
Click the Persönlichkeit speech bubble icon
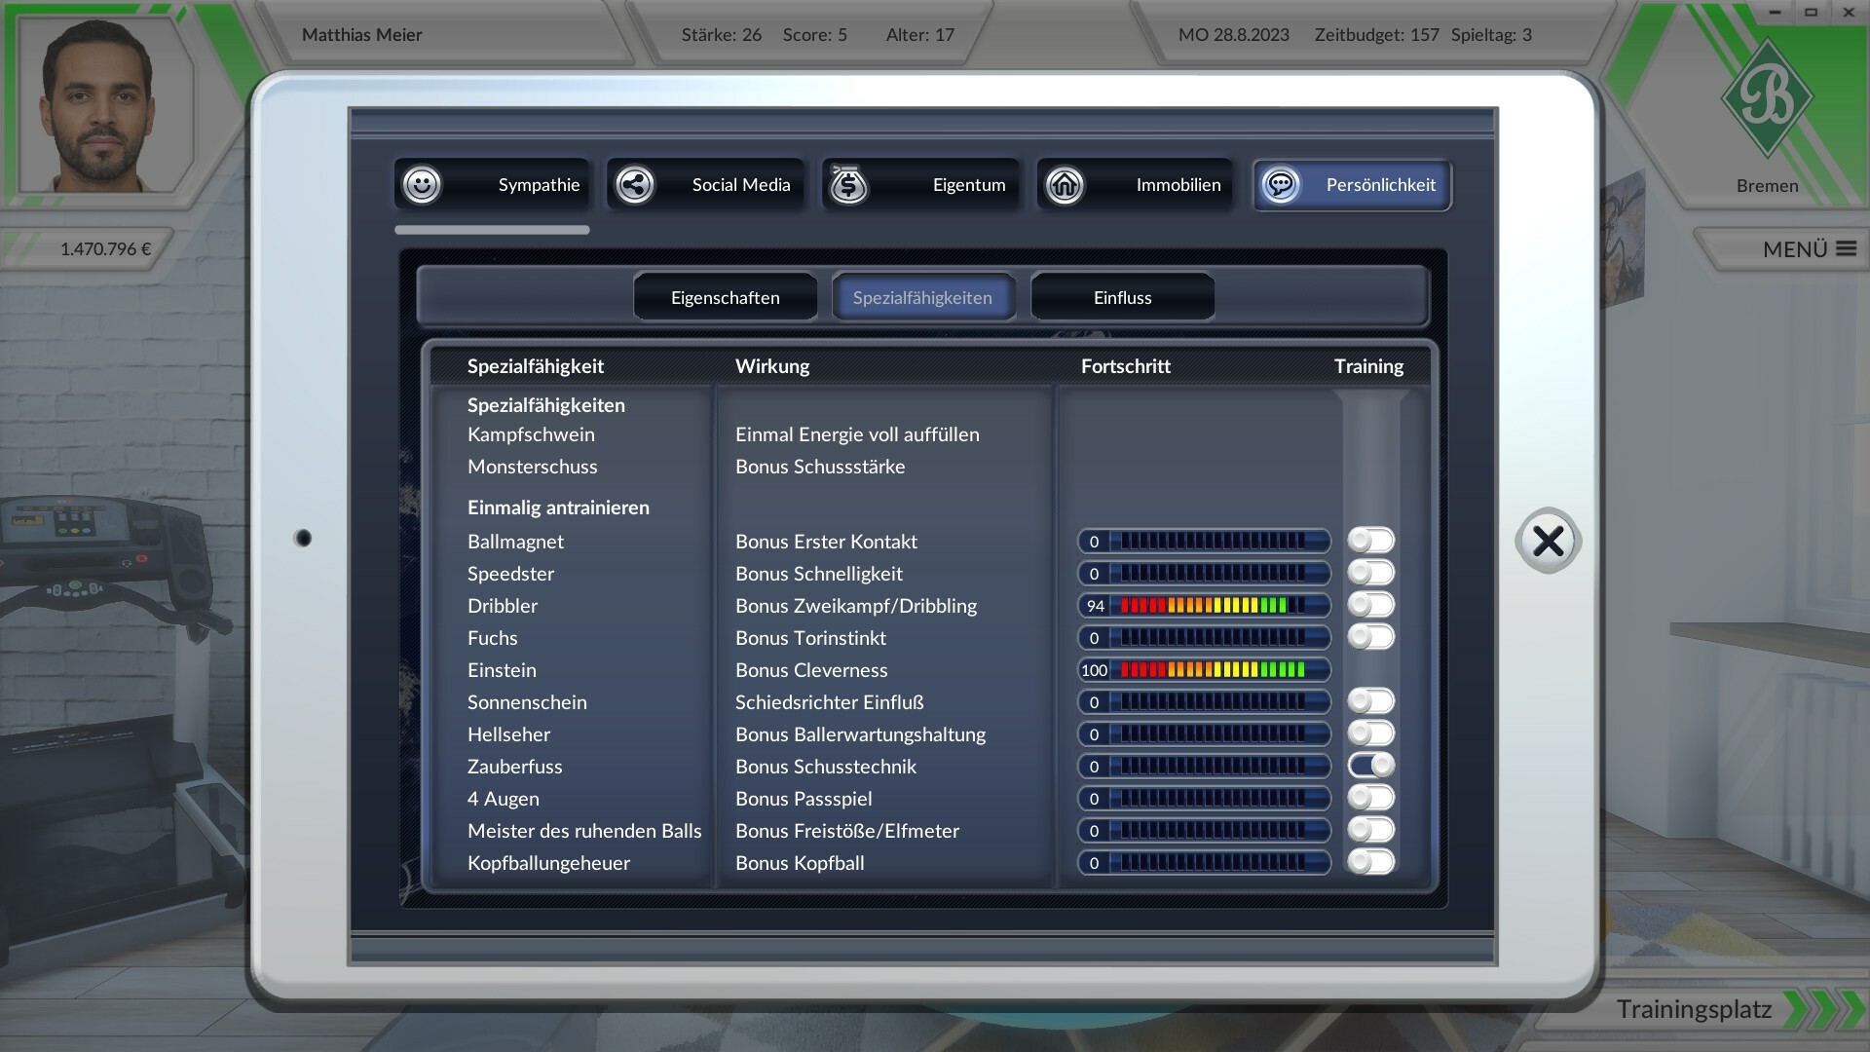(1281, 184)
